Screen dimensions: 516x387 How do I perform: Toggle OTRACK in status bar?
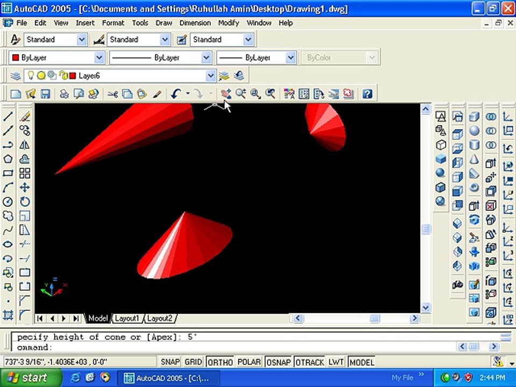[x=310, y=362]
